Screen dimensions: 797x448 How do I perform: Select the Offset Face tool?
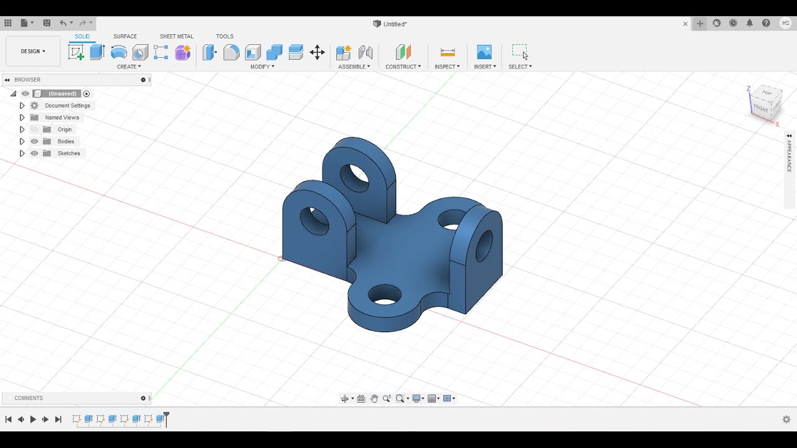296,52
